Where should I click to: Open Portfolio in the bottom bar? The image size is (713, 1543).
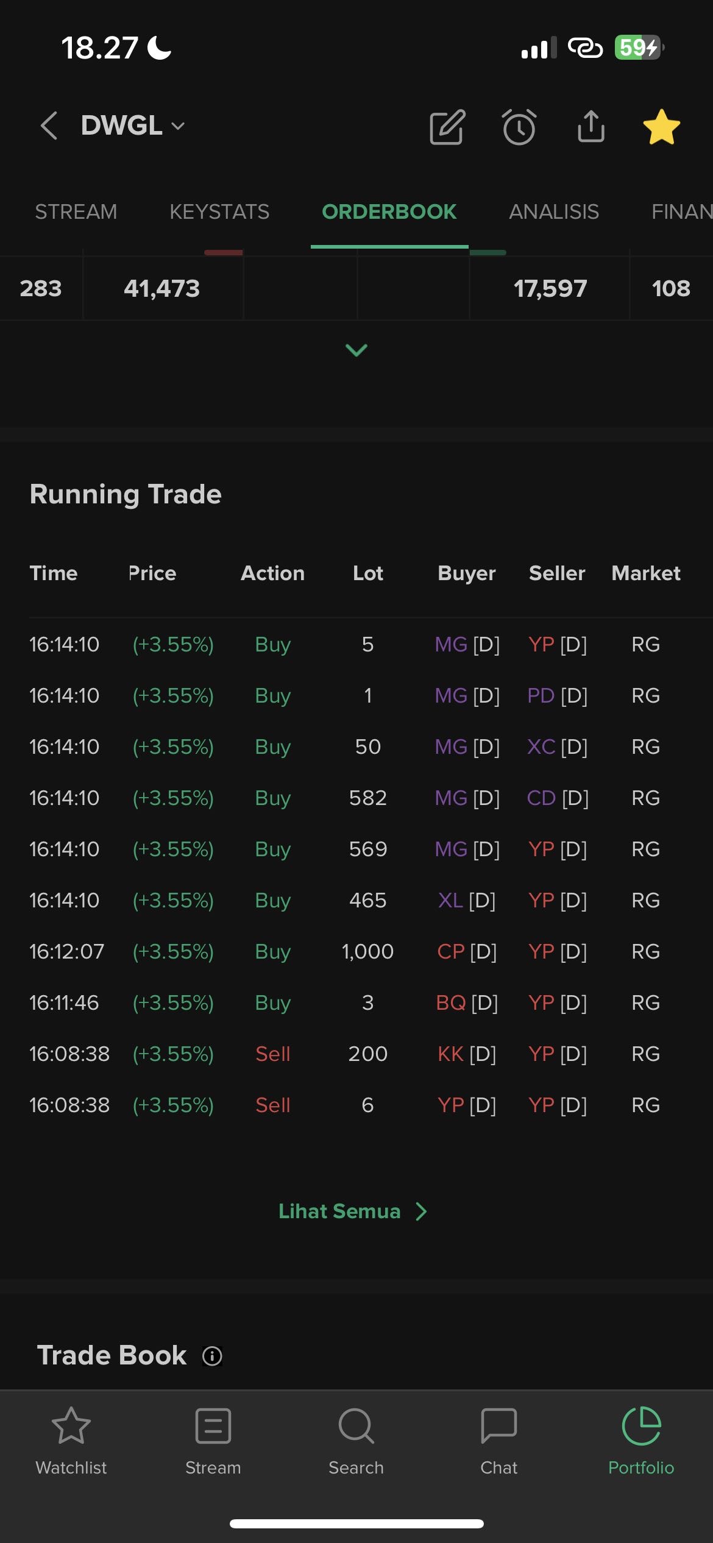pyautogui.click(x=641, y=1441)
